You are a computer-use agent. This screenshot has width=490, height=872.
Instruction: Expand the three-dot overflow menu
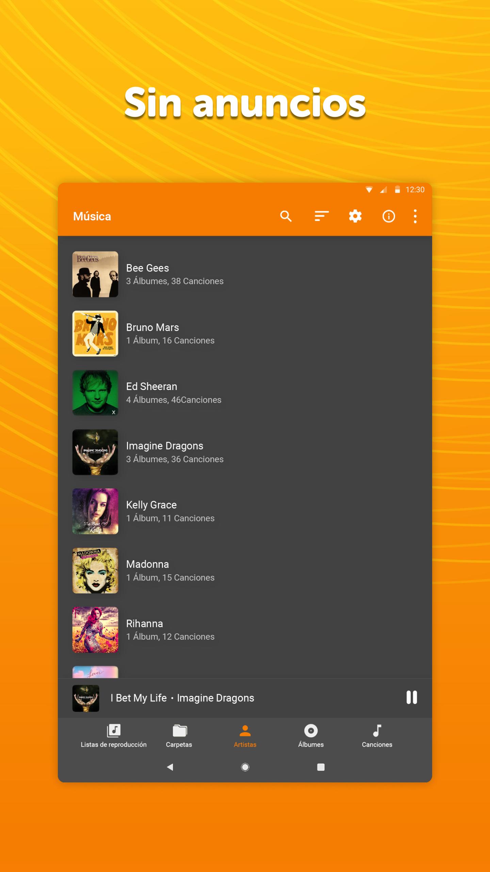pos(415,216)
